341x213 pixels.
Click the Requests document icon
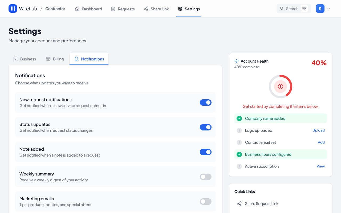(x=113, y=9)
